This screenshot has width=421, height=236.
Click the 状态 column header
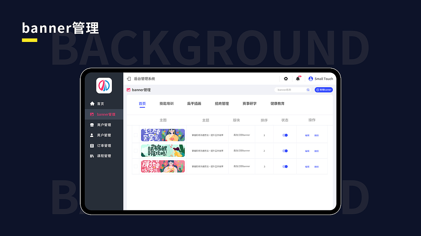(x=285, y=120)
